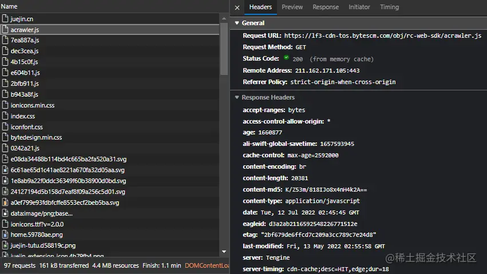Click image icon beside a0ef799e93fdbfcffe8553ecf2beb5ba.svg

pos(5,202)
